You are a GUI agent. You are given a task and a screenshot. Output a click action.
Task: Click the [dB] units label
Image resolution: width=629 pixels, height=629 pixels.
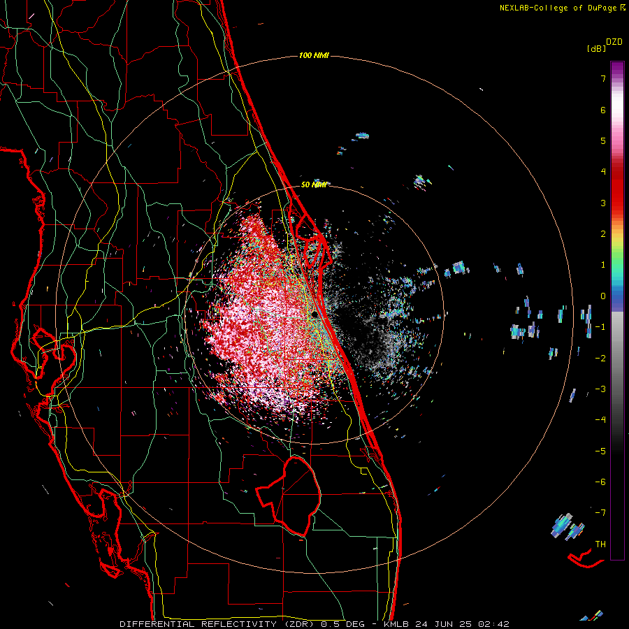[596, 48]
